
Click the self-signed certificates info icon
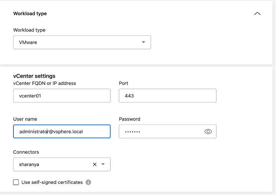coord(88,182)
